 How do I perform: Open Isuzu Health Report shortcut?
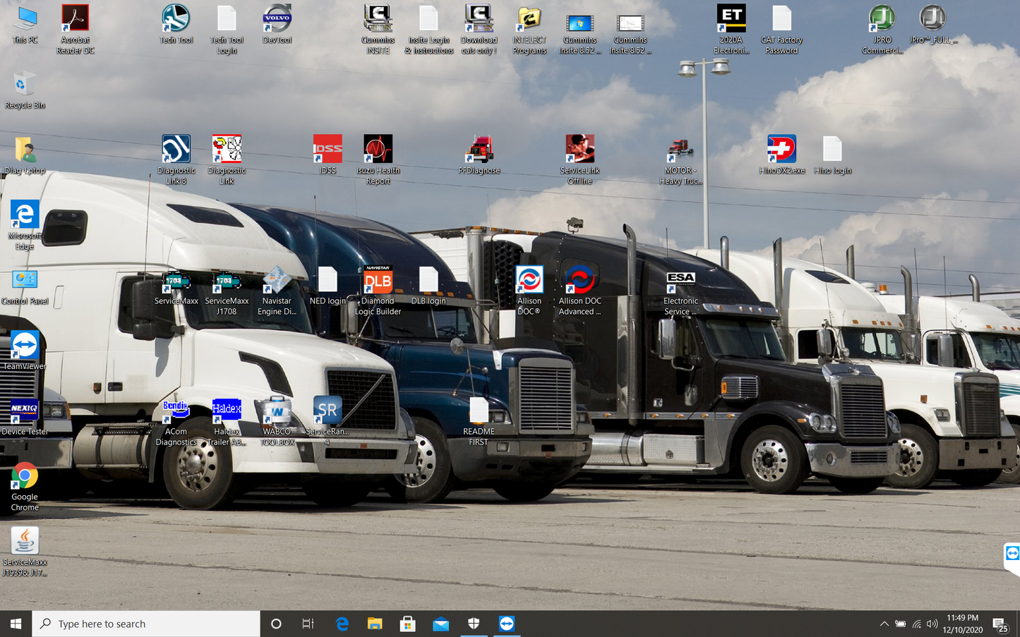coord(378,160)
